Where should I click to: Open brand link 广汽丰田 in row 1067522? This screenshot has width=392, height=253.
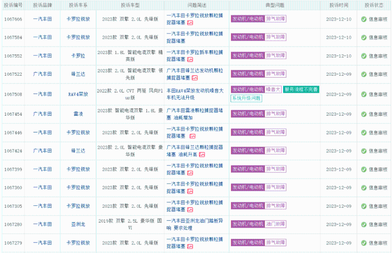(43, 74)
